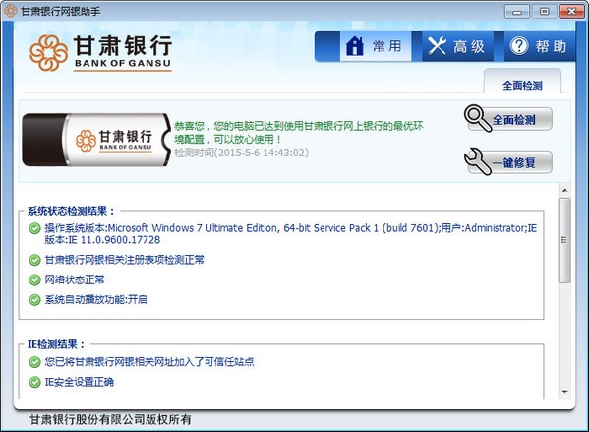Click the house icon on 常用 tab
Screen dimensions: 589x432
tap(355, 46)
